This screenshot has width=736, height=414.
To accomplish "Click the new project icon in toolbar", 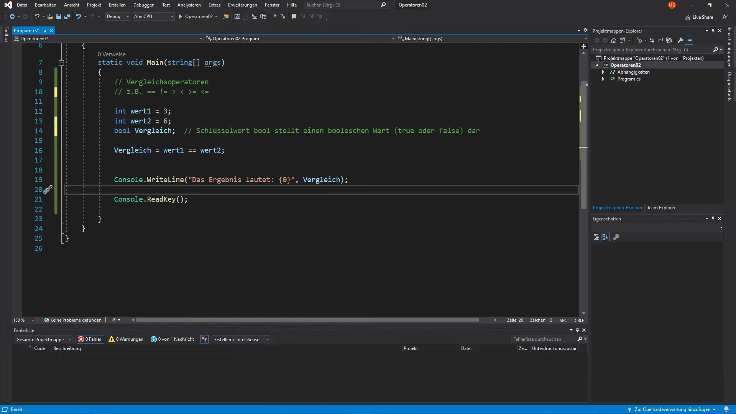I will pos(37,16).
